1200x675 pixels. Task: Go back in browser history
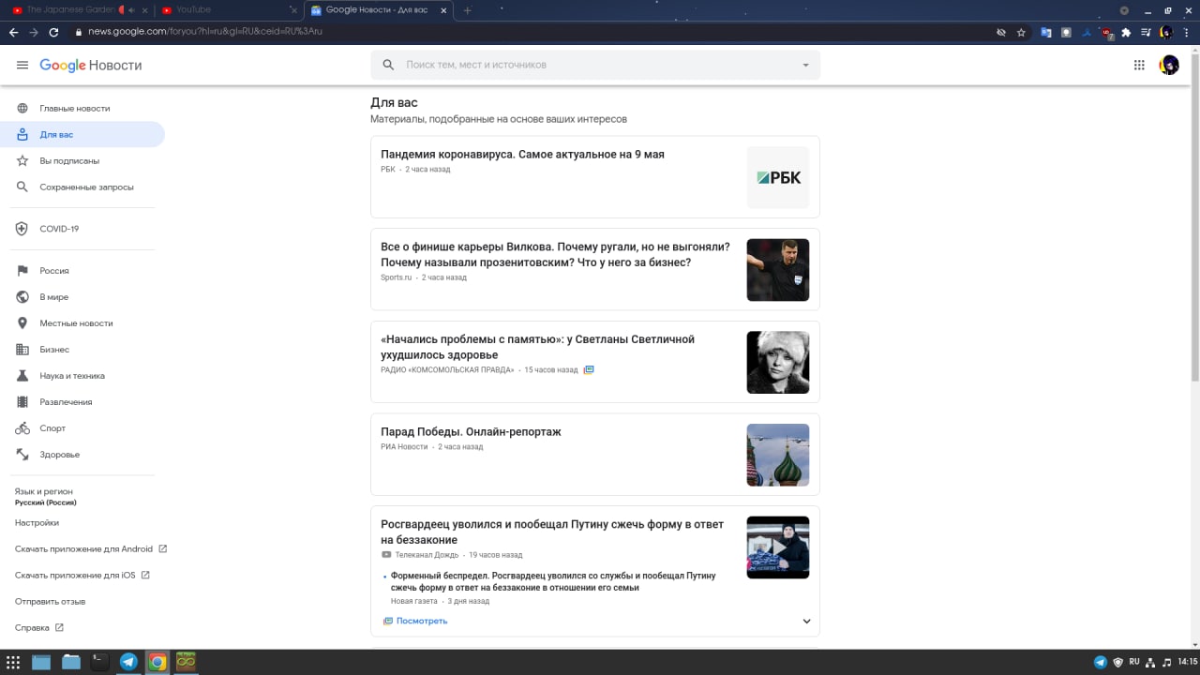pyautogui.click(x=13, y=32)
